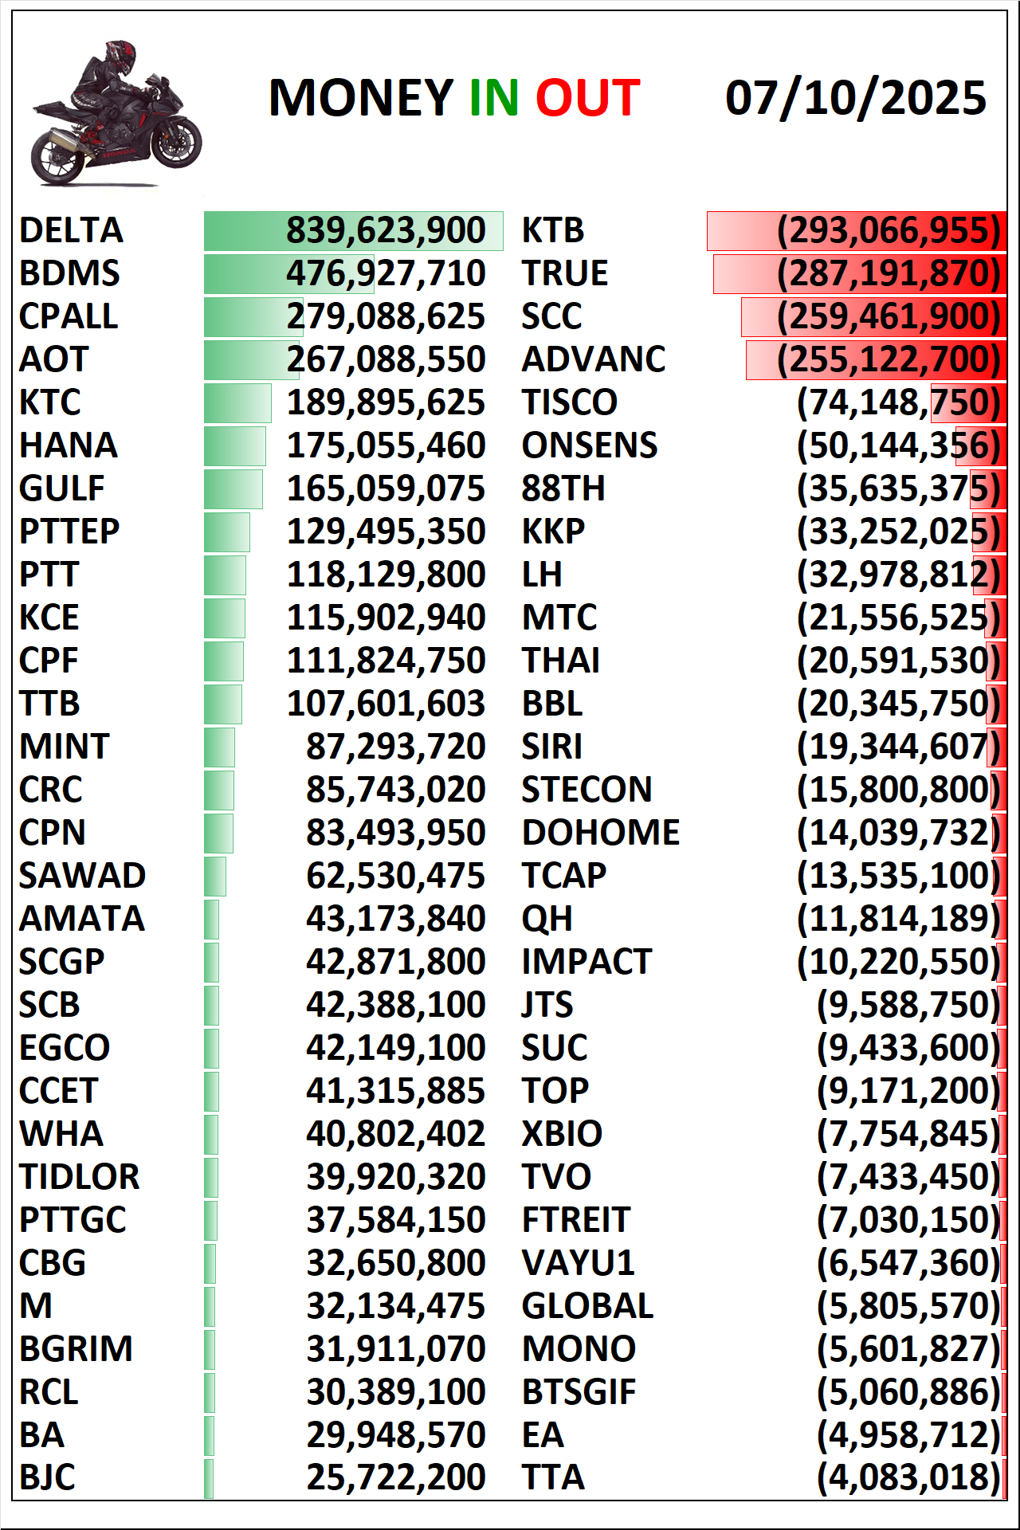
Task: Click the green bar beside KTC
Action: pos(237,402)
